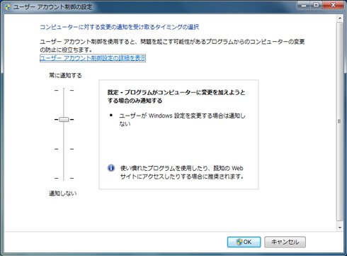Viewport: 347px width, 256px height.
Task: Click the recommendation text beside info icon
Action: (182, 172)
